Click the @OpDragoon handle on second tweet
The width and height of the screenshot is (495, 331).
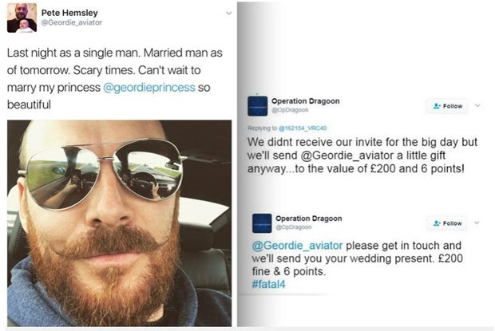click(x=294, y=227)
